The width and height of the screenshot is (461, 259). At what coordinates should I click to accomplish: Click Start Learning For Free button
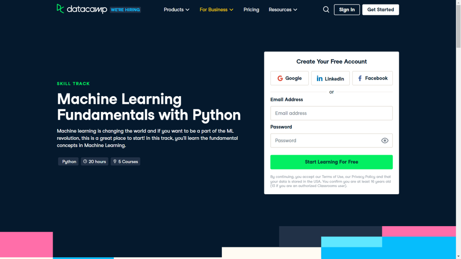pos(331,162)
